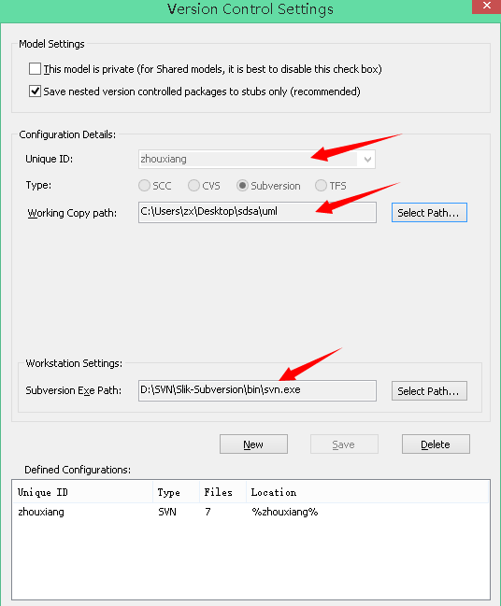
Task: Select the zhouxiang row in Defined Configurations
Action: point(250,512)
